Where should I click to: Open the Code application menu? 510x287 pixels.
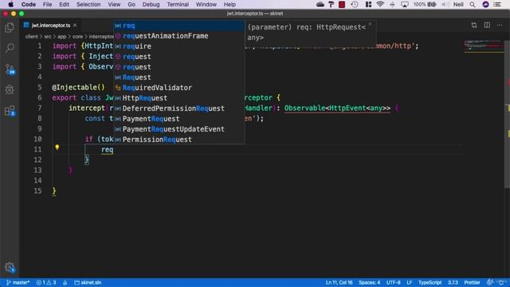pos(29,4)
